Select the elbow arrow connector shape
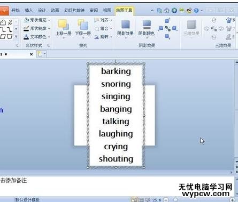 pyautogui.click(x=10, y=29)
